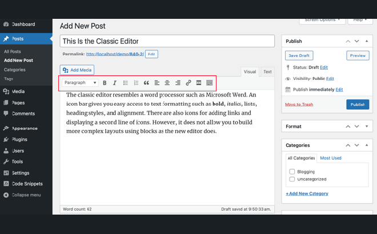Click the toolbar toggle icon
The image size is (377, 234).
pos(210,83)
